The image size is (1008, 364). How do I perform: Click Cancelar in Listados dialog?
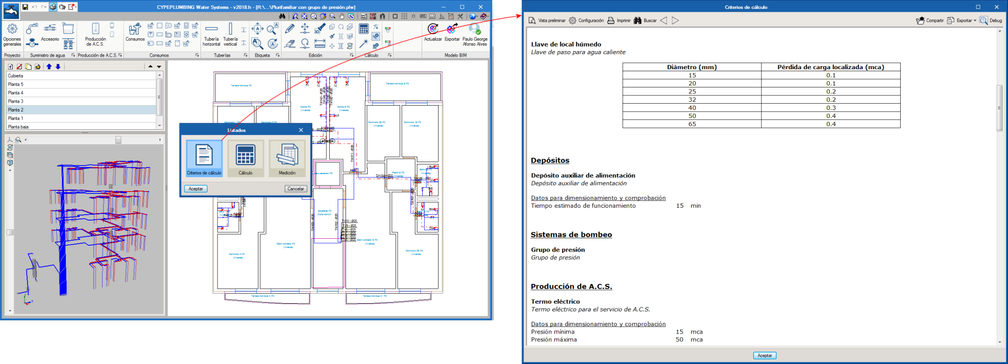(x=295, y=189)
